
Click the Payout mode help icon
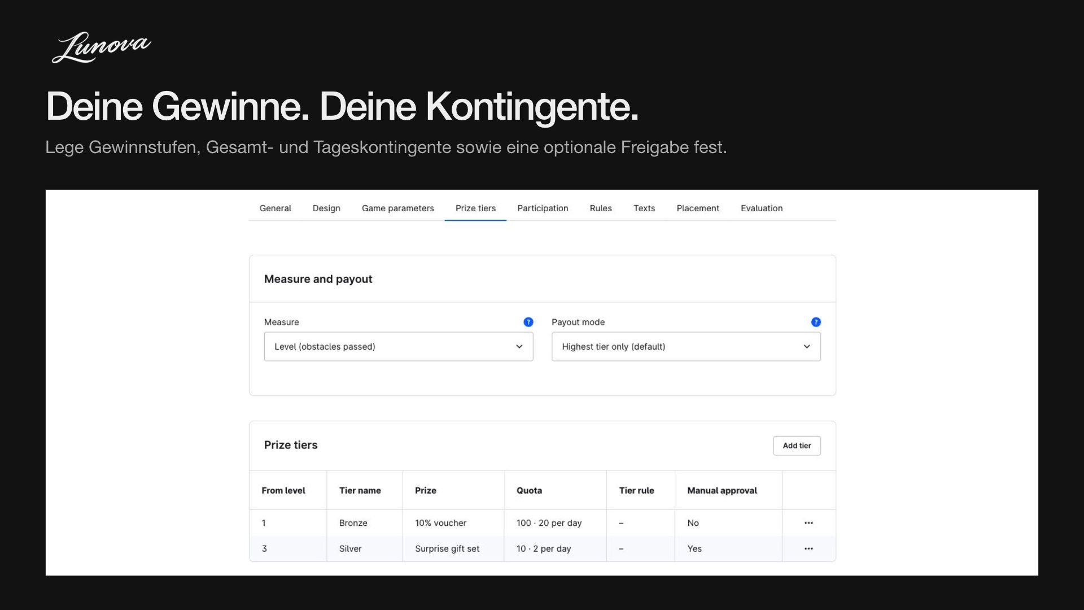point(816,322)
